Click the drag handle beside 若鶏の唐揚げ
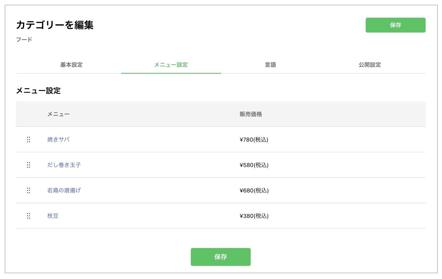 tap(29, 190)
